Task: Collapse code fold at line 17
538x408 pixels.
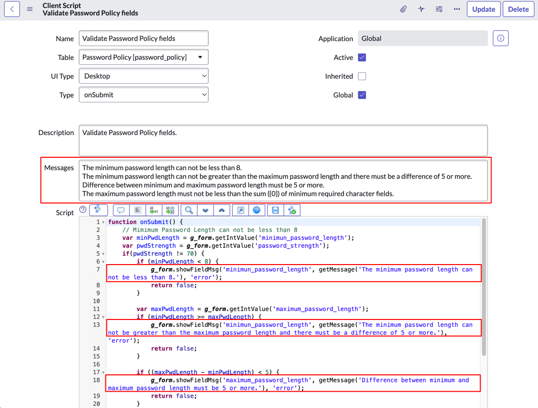Action: point(103,373)
